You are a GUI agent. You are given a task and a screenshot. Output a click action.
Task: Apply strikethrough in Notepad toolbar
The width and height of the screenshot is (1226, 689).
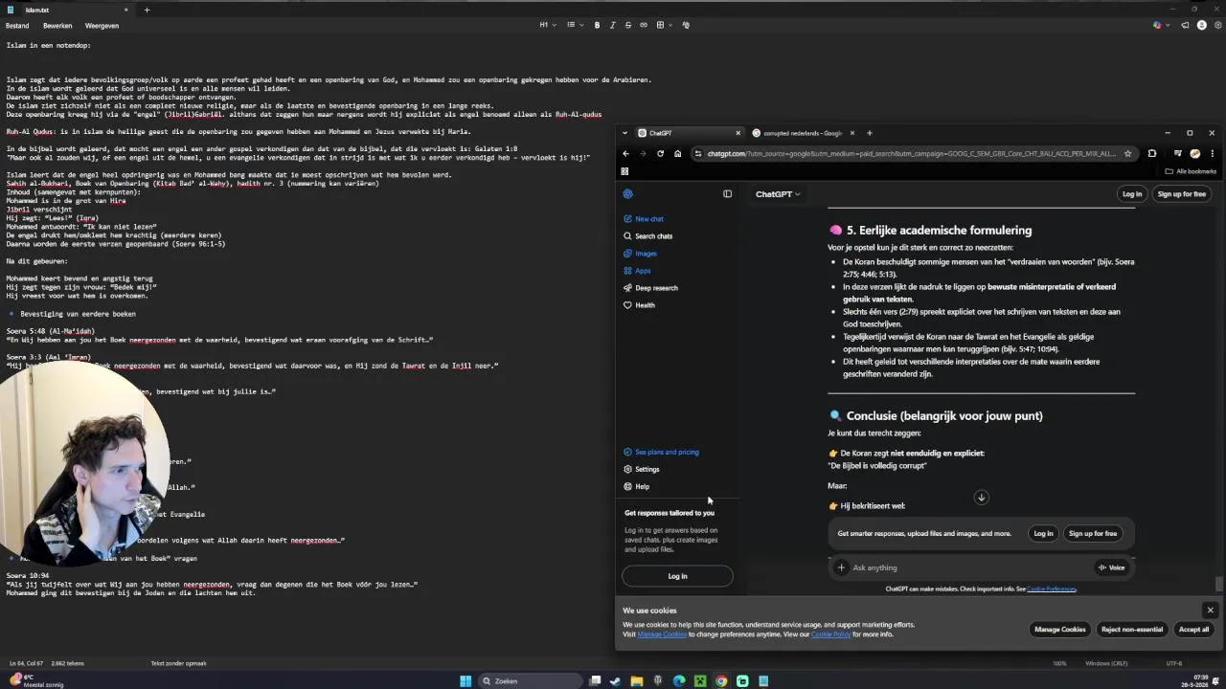coord(627,25)
